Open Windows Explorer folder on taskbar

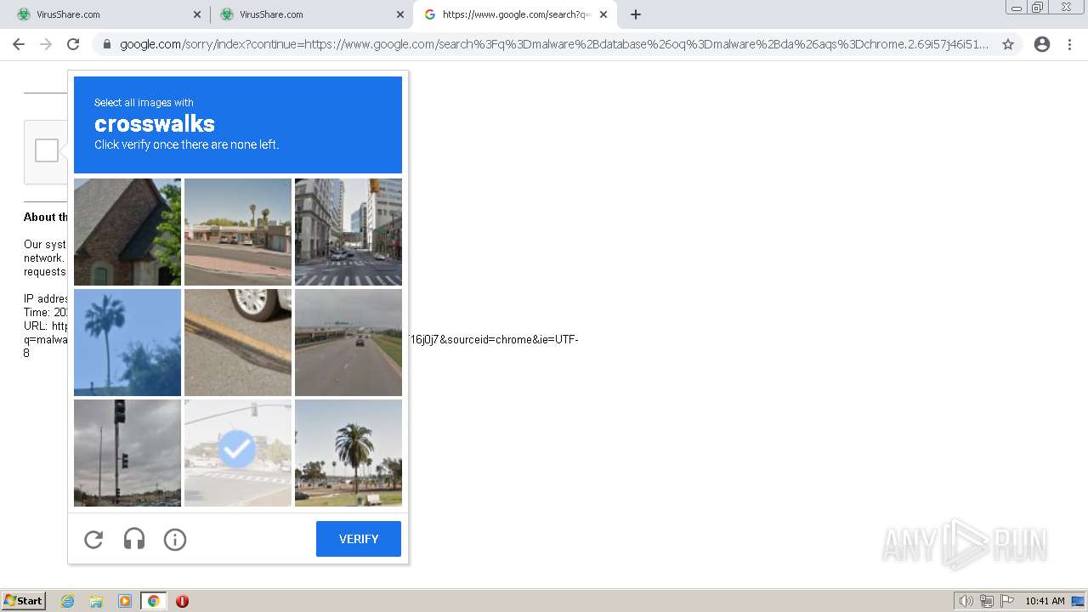coord(96,601)
